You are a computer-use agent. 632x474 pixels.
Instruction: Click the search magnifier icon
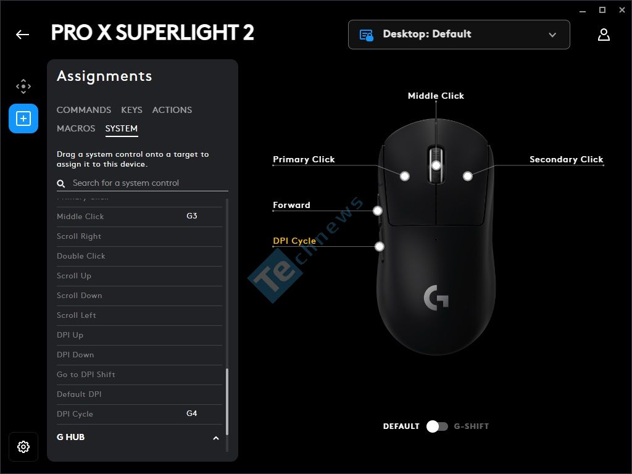61,184
